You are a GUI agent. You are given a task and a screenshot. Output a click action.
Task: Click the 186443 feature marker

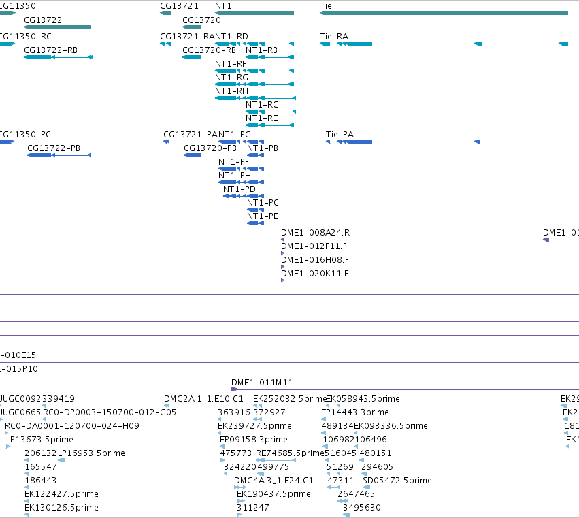(x=27, y=487)
